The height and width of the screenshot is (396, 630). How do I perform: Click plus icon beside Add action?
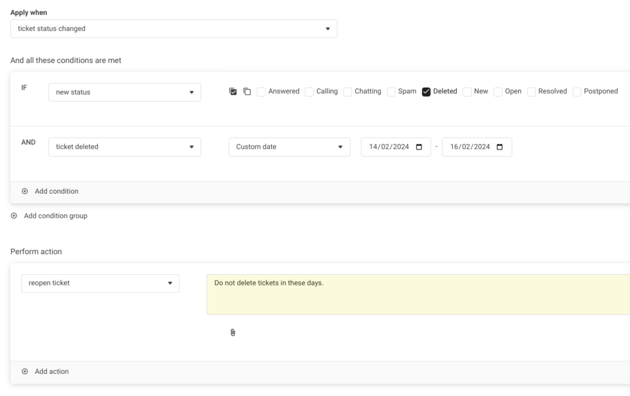25,371
